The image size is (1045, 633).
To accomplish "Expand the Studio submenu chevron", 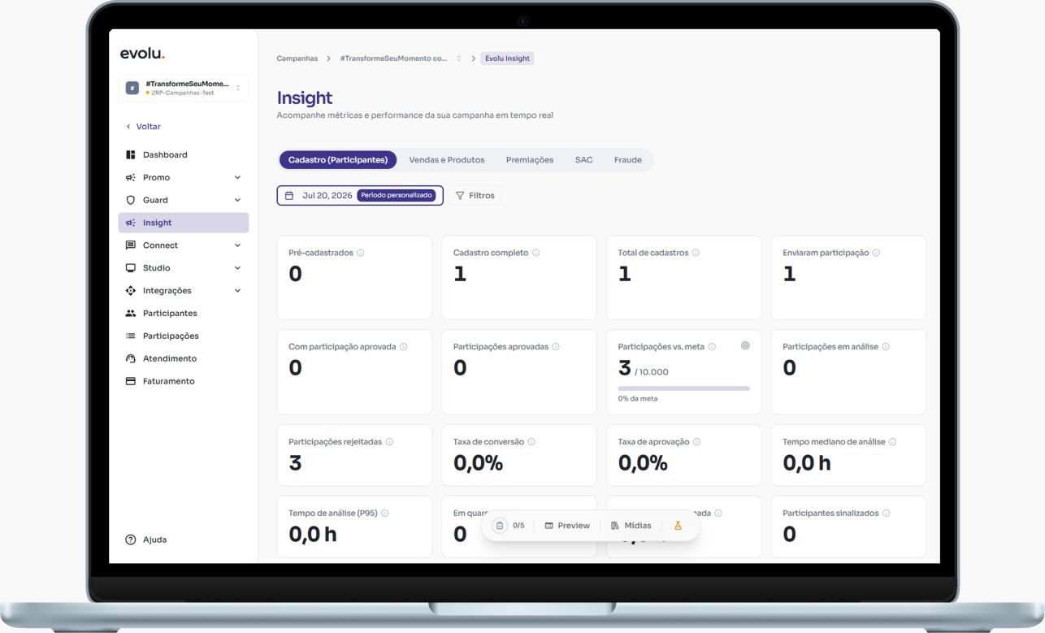I will coord(237,268).
